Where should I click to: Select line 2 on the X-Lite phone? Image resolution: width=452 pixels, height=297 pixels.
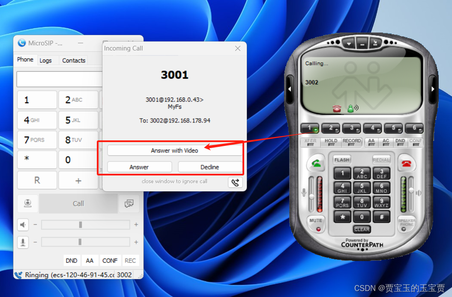pyautogui.click(x=331, y=128)
